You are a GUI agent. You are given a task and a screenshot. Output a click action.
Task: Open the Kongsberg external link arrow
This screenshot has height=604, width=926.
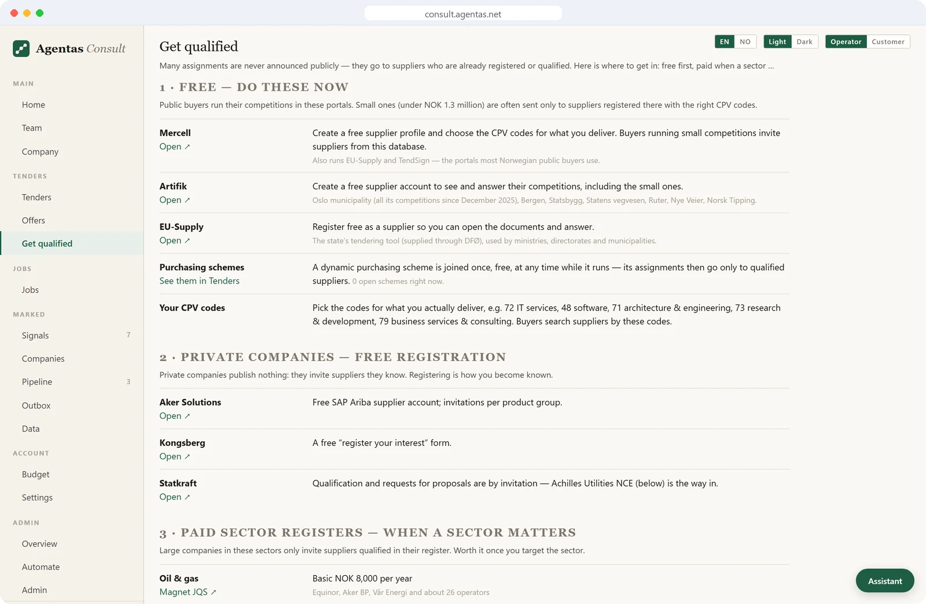click(187, 456)
